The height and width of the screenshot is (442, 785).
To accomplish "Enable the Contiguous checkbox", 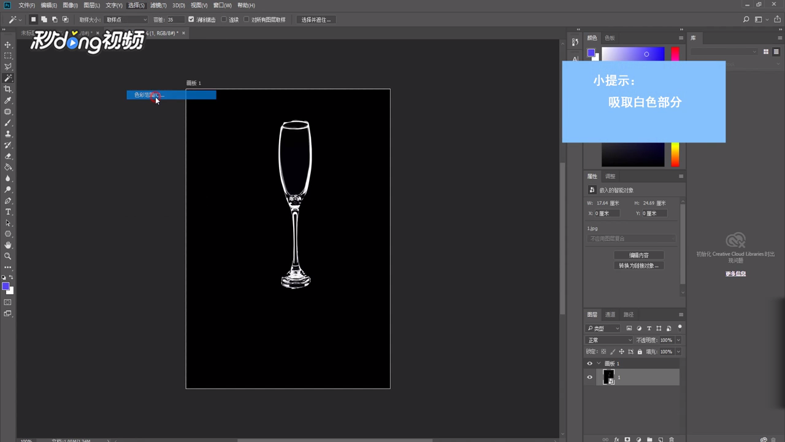I will tap(223, 20).
